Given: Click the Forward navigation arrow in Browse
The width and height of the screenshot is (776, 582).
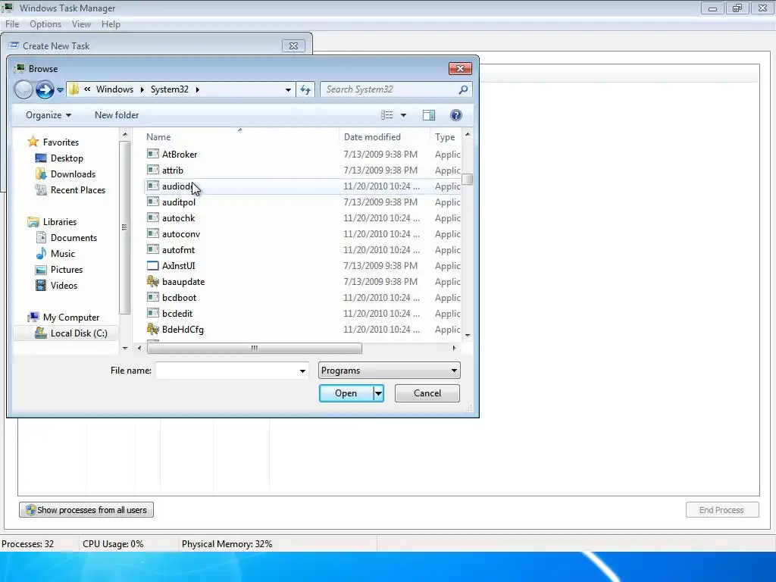Looking at the screenshot, I should [x=45, y=89].
